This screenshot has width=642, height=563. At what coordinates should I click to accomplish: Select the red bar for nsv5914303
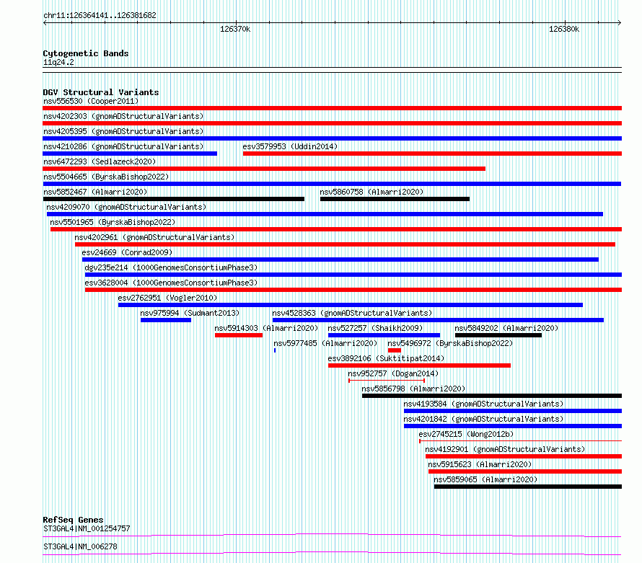coord(239,335)
